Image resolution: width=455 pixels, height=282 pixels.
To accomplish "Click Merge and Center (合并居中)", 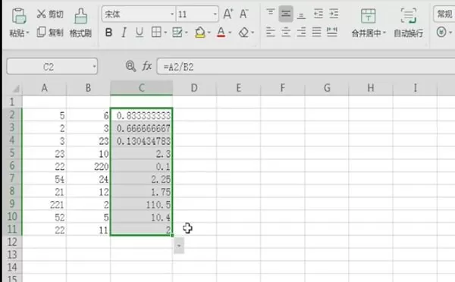I will [x=369, y=23].
